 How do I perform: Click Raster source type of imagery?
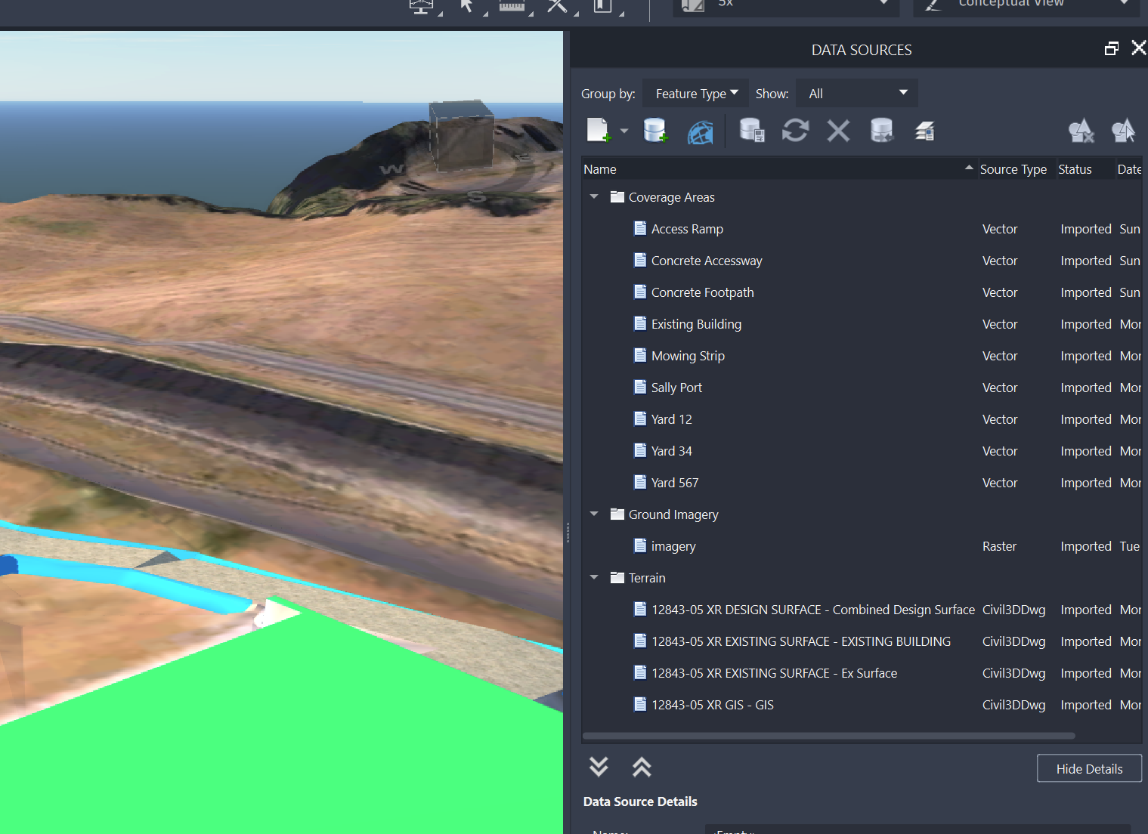[999, 546]
